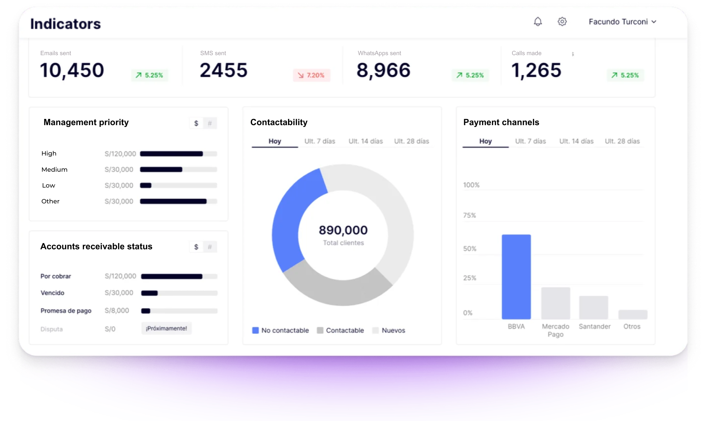Click the 10,450 emails sent value

click(72, 70)
